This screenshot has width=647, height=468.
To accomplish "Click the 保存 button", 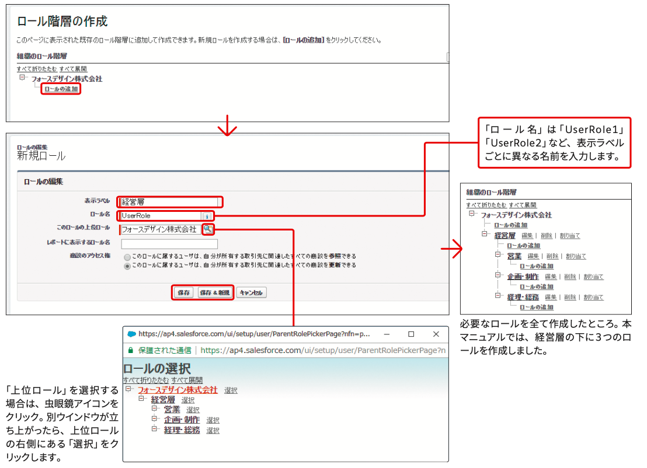I will tap(183, 293).
